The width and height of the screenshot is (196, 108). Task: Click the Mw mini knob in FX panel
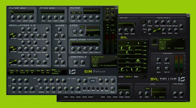(102, 89)
